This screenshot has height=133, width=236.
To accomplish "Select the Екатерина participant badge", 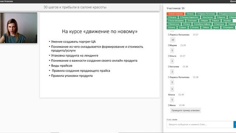I will tap(228, 27).
